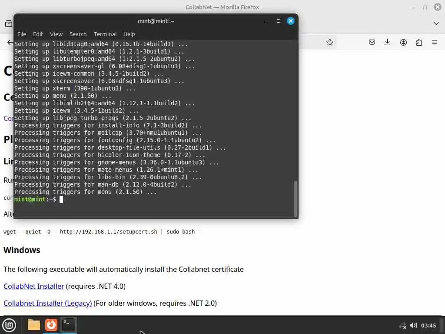Minimize the mint@mint terminal window
The height and width of the screenshot is (334, 445).
click(266, 21)
